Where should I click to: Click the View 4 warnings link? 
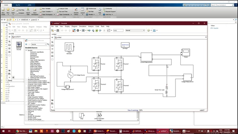click(133, 110)
